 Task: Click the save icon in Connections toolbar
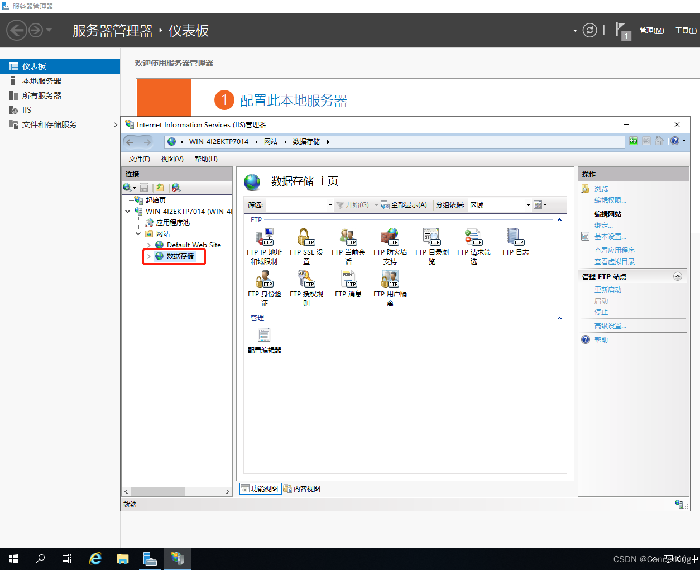pyautogui.click(x=144, y=188)
